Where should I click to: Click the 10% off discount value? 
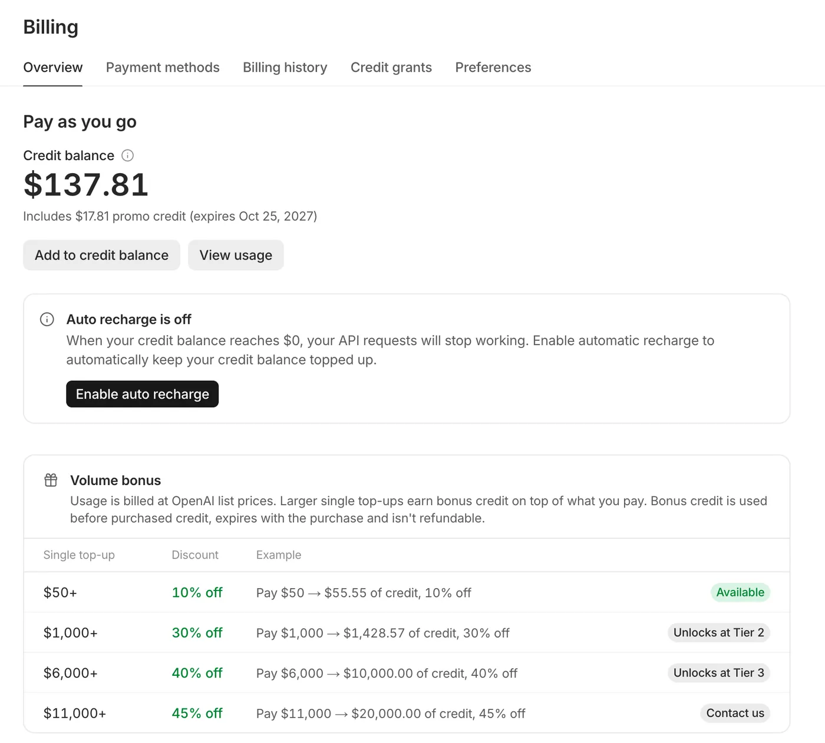pos(197,592)
